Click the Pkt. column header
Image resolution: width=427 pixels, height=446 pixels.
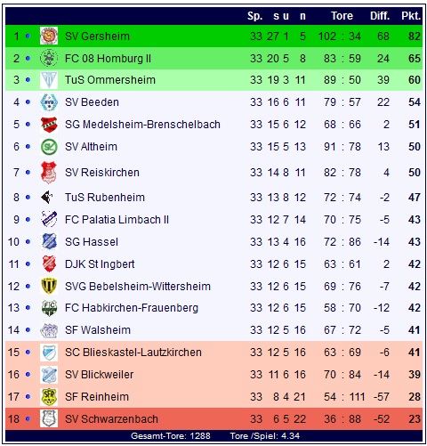[411, 16]
